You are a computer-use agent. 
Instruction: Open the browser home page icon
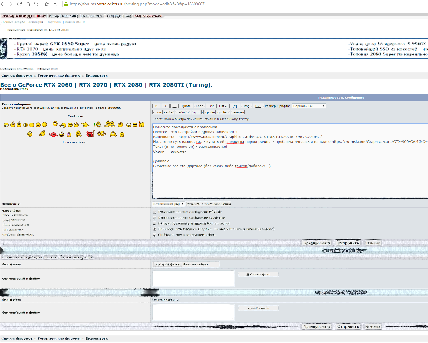tap(28, 4)
